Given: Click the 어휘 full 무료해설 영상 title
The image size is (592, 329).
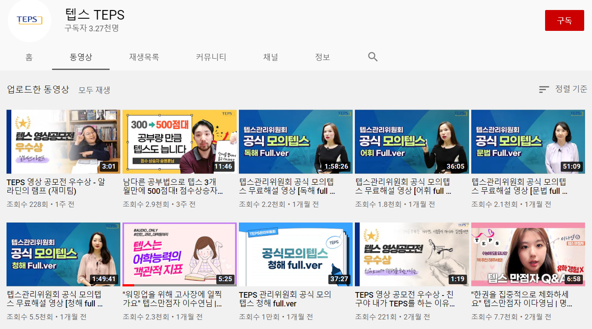Looking at the screenshot, I should (403, 186).
